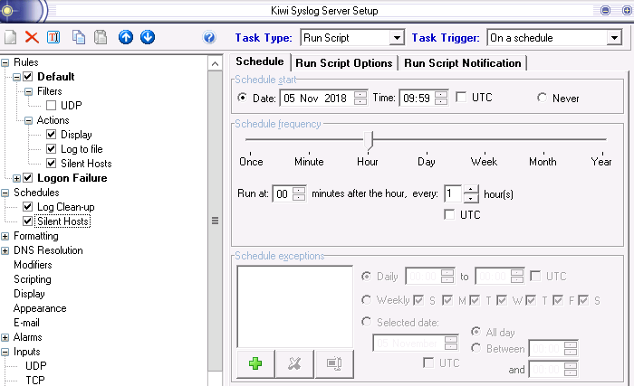Expand the Alarms node

coord(5,337)
